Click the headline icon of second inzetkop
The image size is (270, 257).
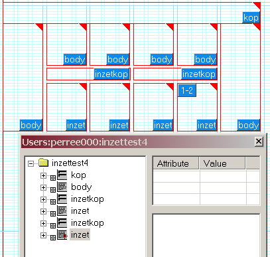(62, 222)
